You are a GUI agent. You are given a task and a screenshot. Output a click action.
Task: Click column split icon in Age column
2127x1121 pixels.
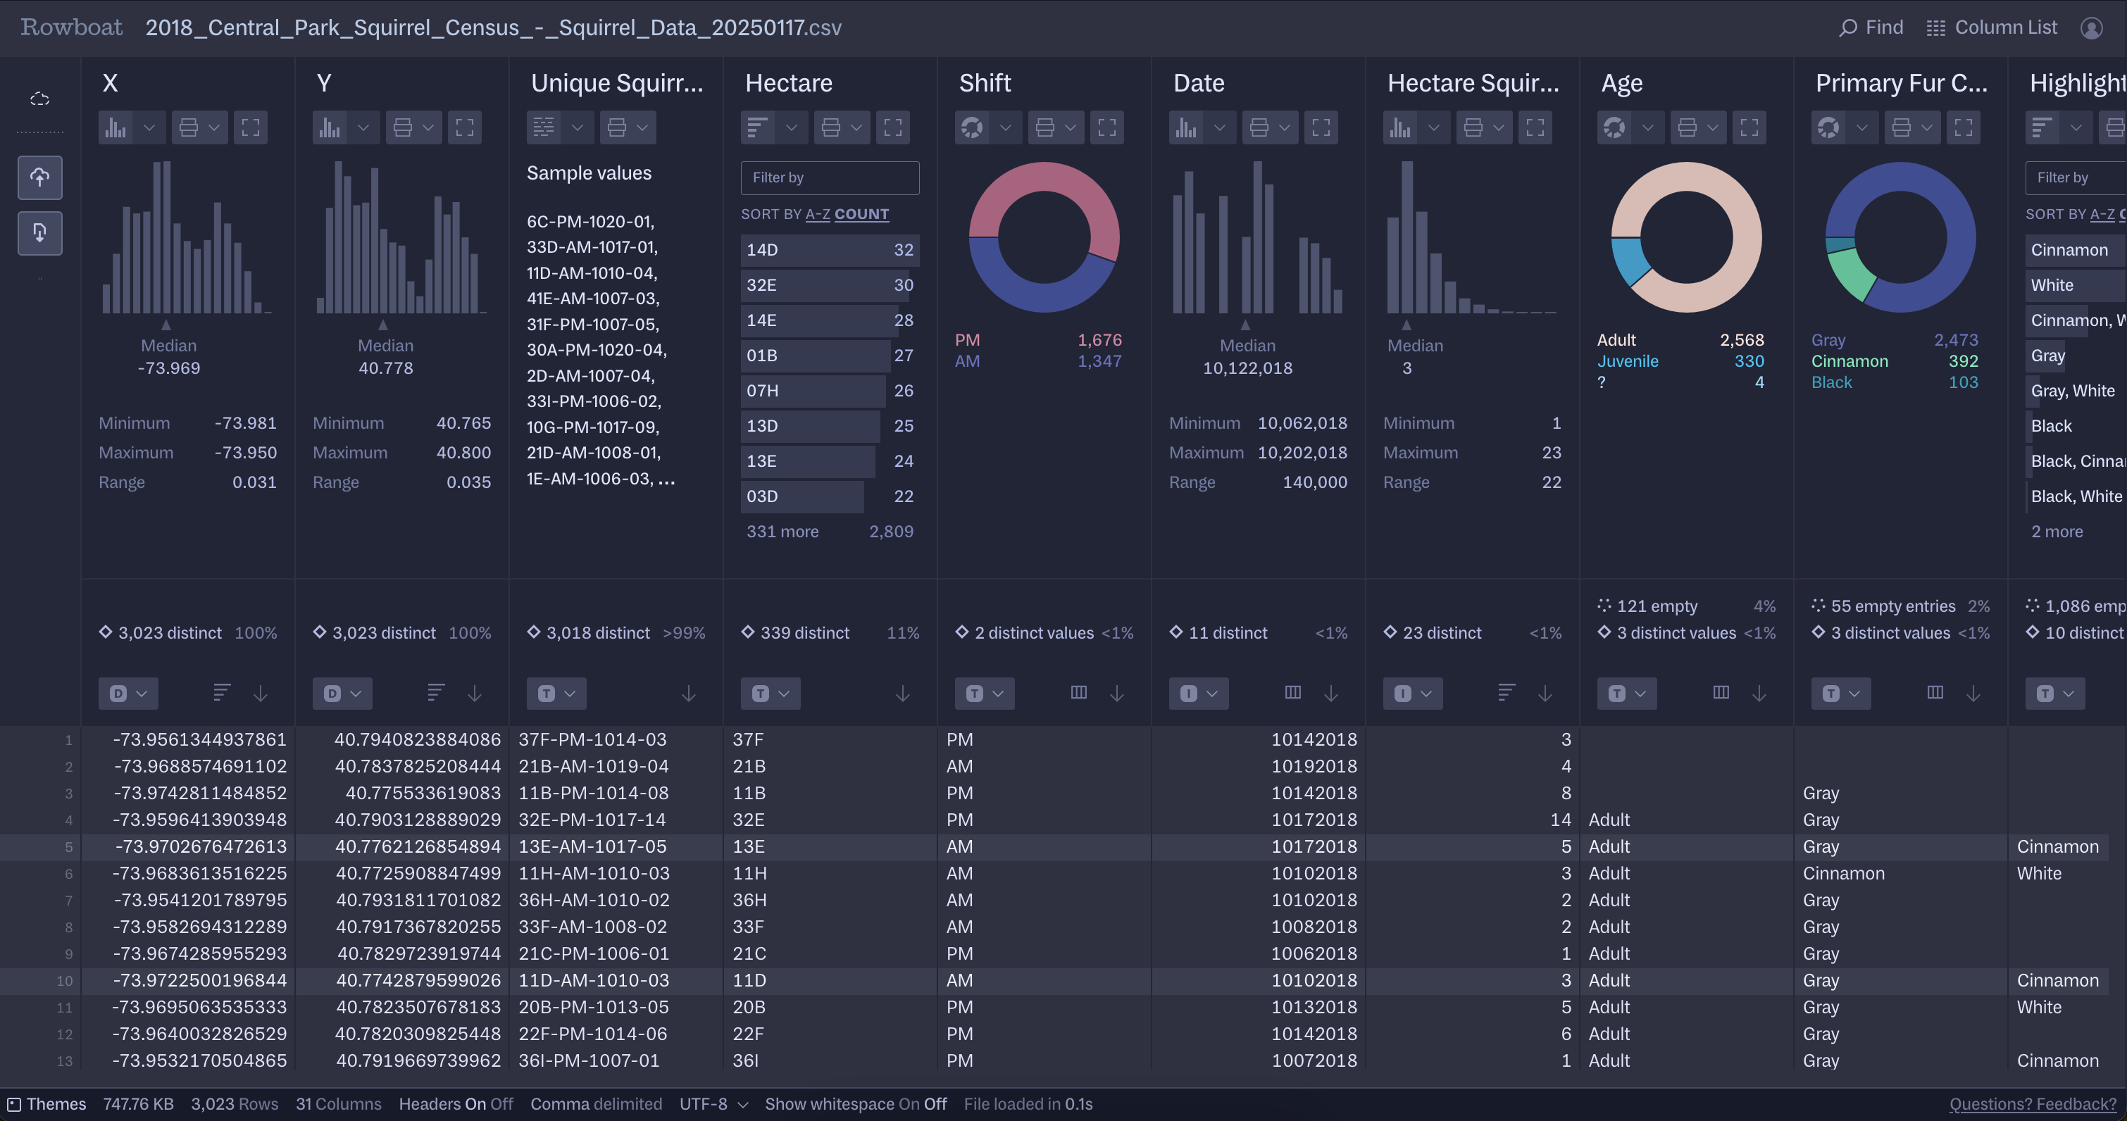[x=1721, y=693]
